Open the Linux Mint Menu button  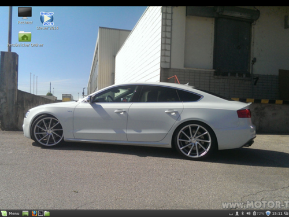(10, 214)
